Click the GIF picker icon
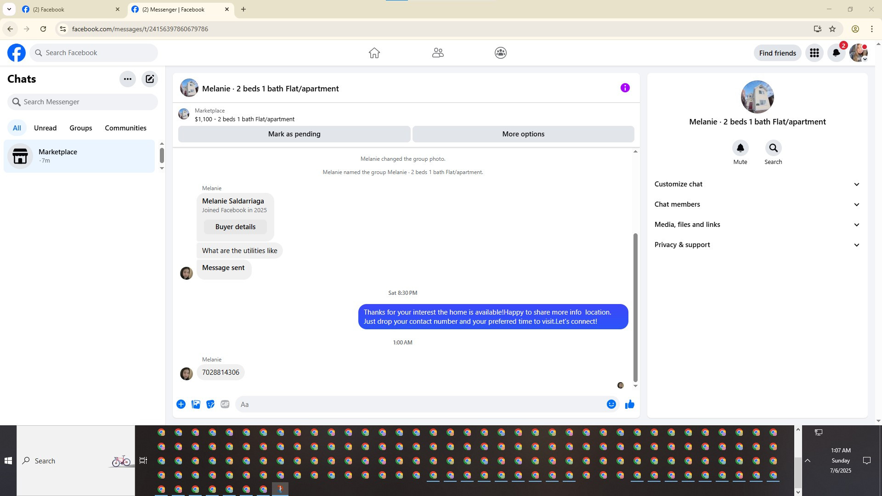This screenshot has height=496, width=882. (225, 404)
